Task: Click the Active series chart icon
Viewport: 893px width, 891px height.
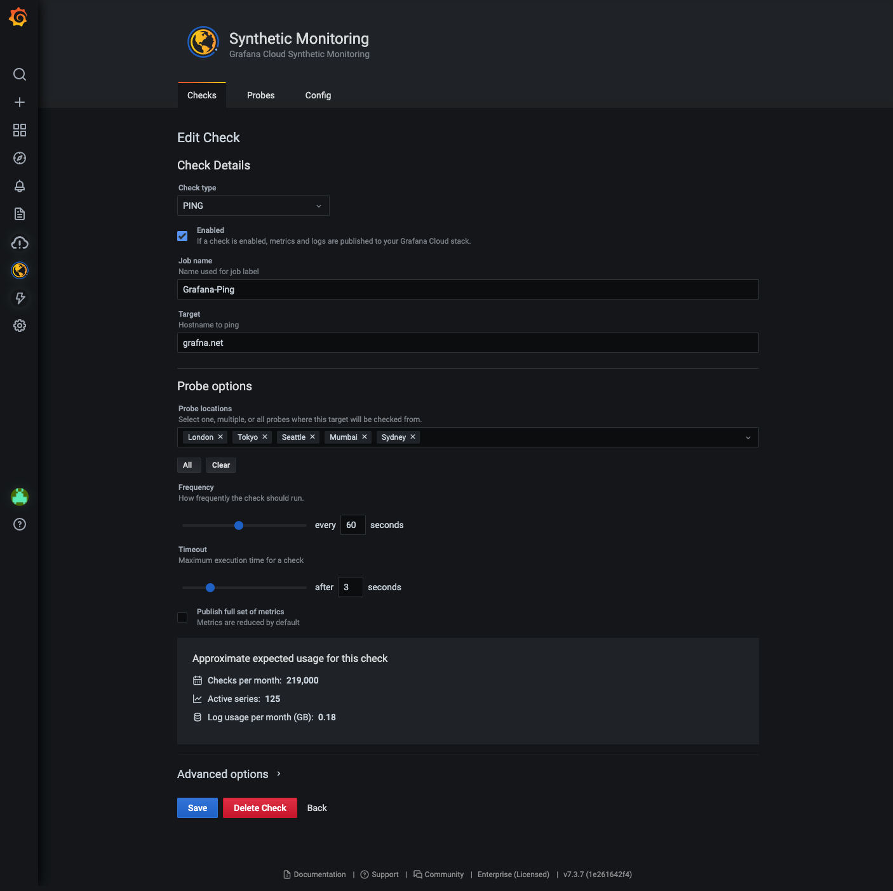Action: (198, 699)
